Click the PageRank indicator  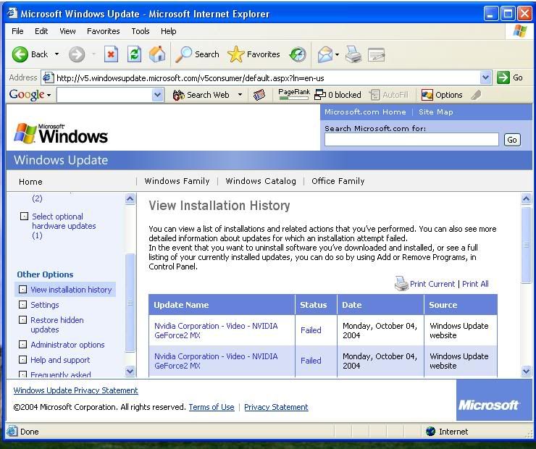294,94
